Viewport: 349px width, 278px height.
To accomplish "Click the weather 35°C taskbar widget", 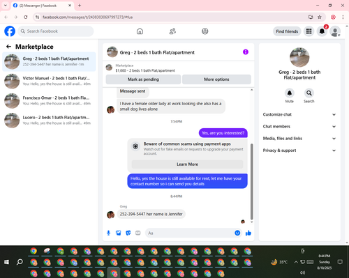I will coord(279,262).
